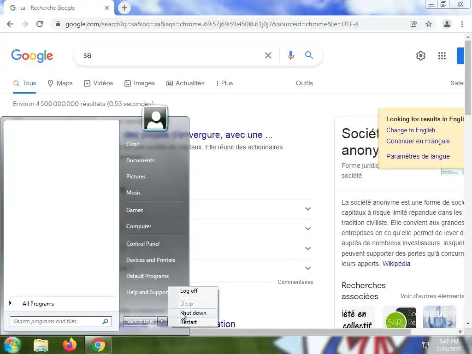Launch Firefox from the taskbar
Image resolution: width=472 pixels, height=354 pixels.
[x=70, y=345]
